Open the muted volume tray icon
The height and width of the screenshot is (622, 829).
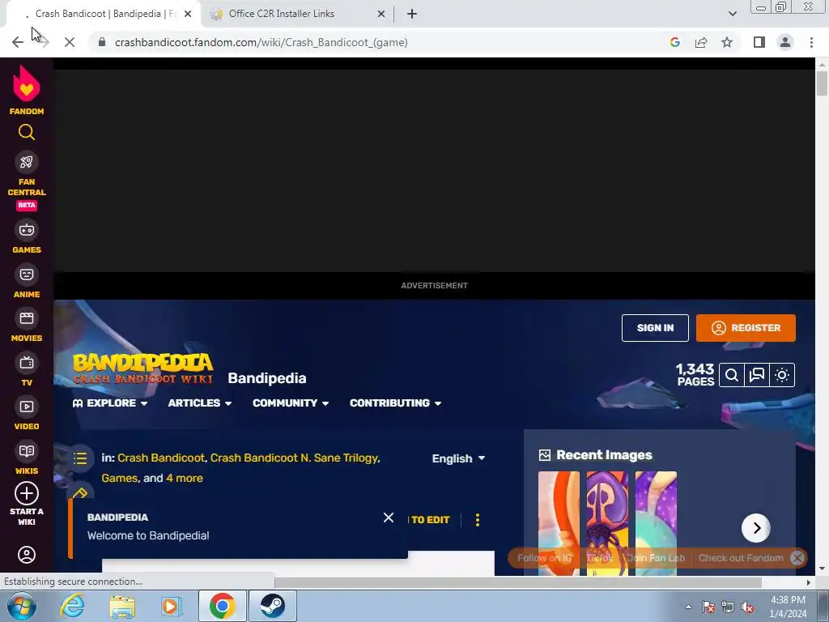click(747, 607)
